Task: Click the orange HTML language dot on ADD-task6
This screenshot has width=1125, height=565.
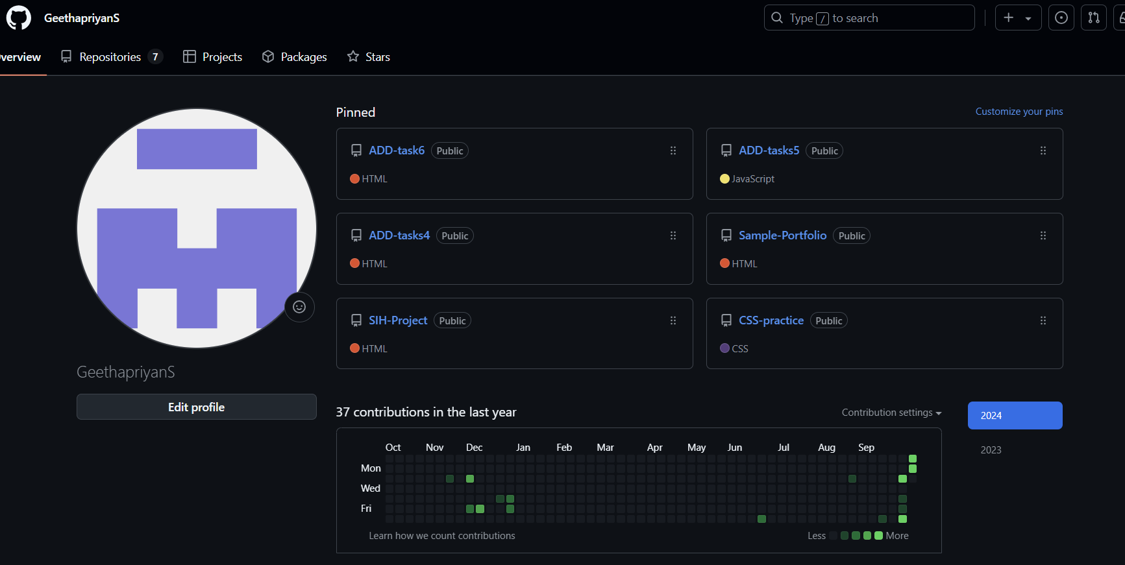Action: [x=354, y=178]
